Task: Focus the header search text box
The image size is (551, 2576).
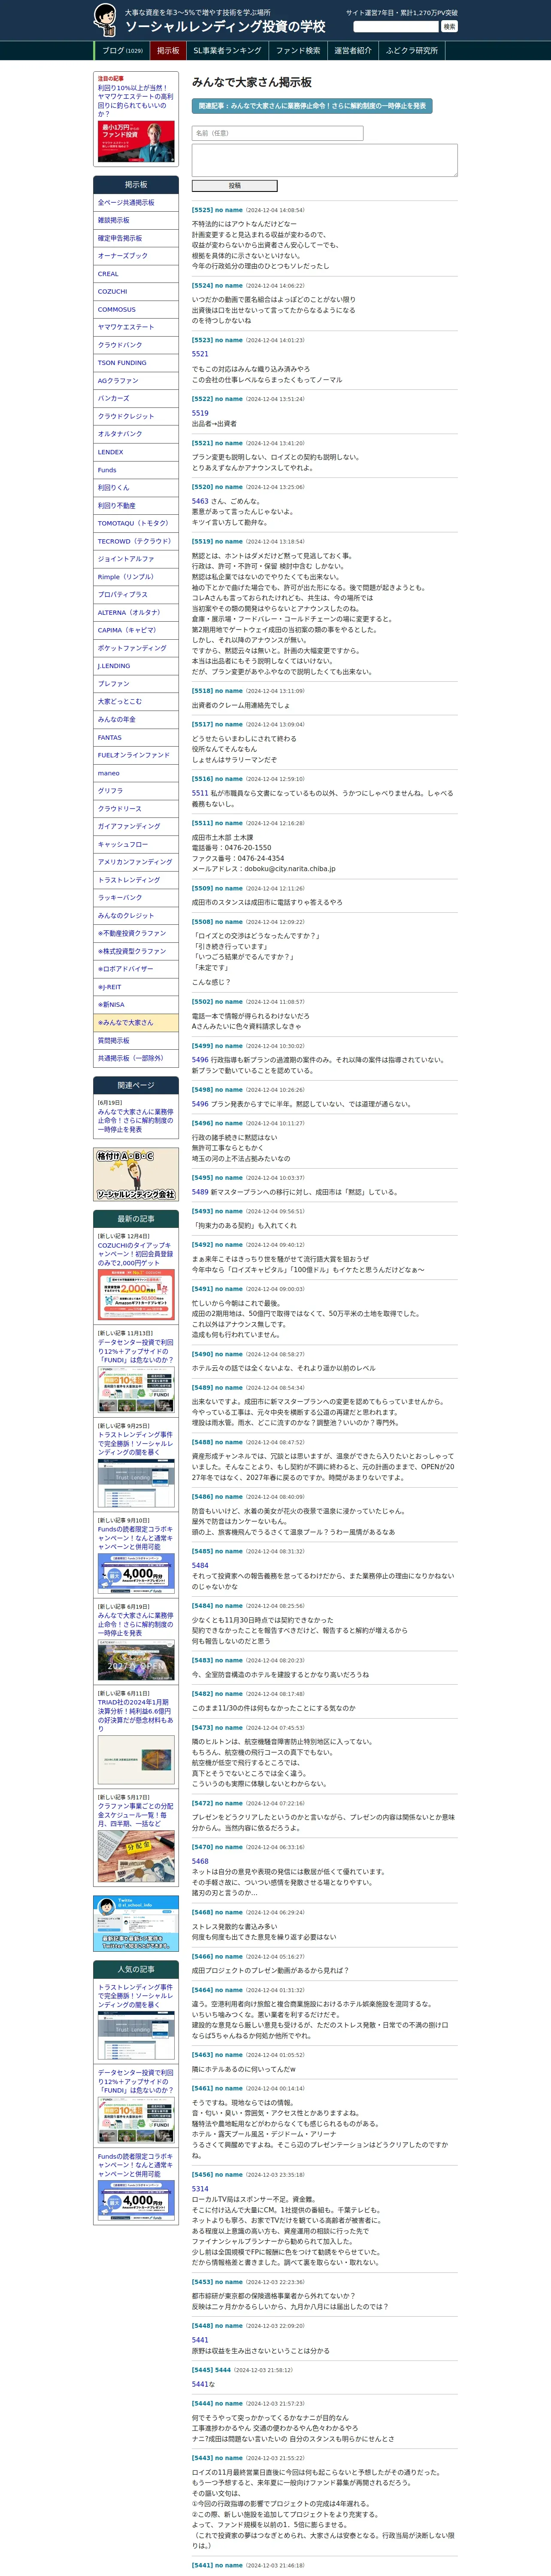Action: coord(396,27)
